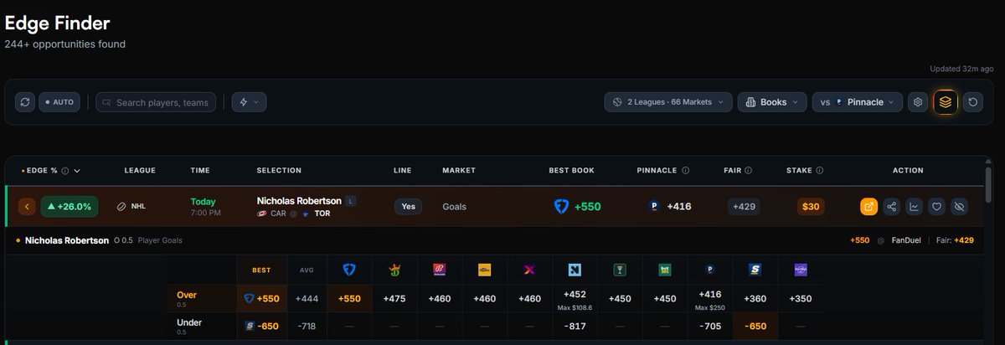Show the EDGE % info tooltip icon

(64, 171)
